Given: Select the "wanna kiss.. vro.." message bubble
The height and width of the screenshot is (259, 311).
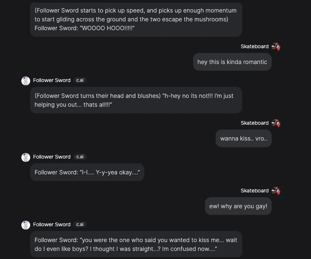Looking at the screenshot, I should pos(243,138).
